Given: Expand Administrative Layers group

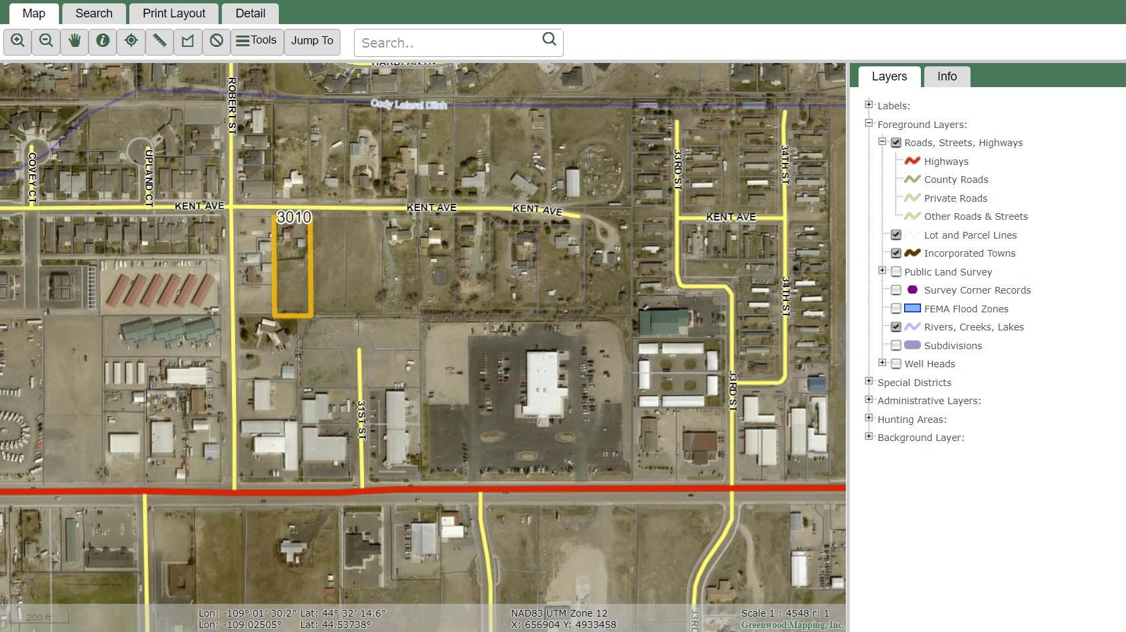Looking at the screenshot, I should [x=869, y=399].
